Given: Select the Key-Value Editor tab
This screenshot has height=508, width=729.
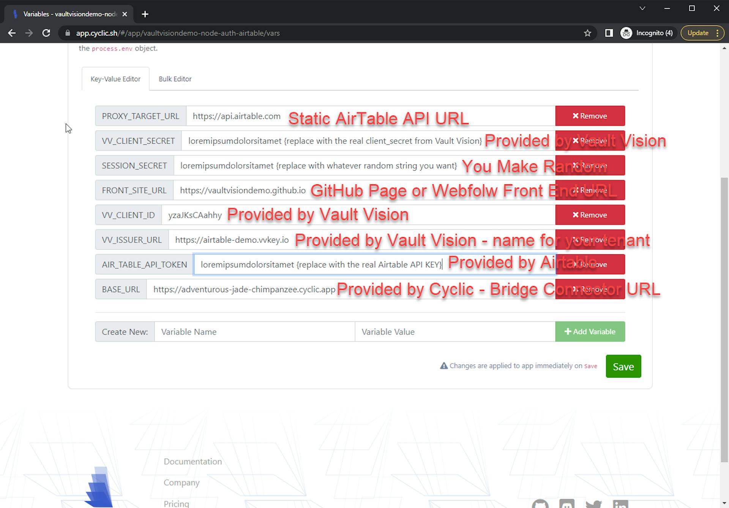Looking at the screenshot, I should point(115,79).
